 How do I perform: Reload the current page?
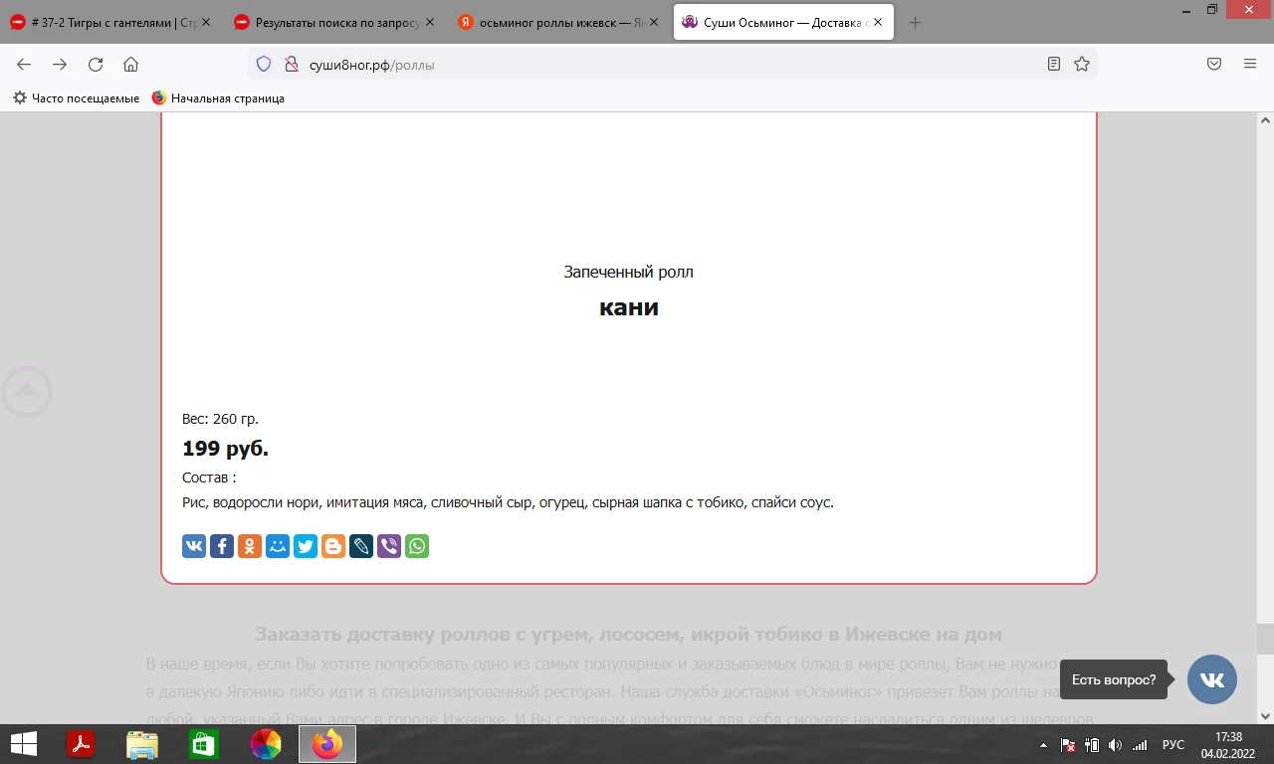pos(96,65)
